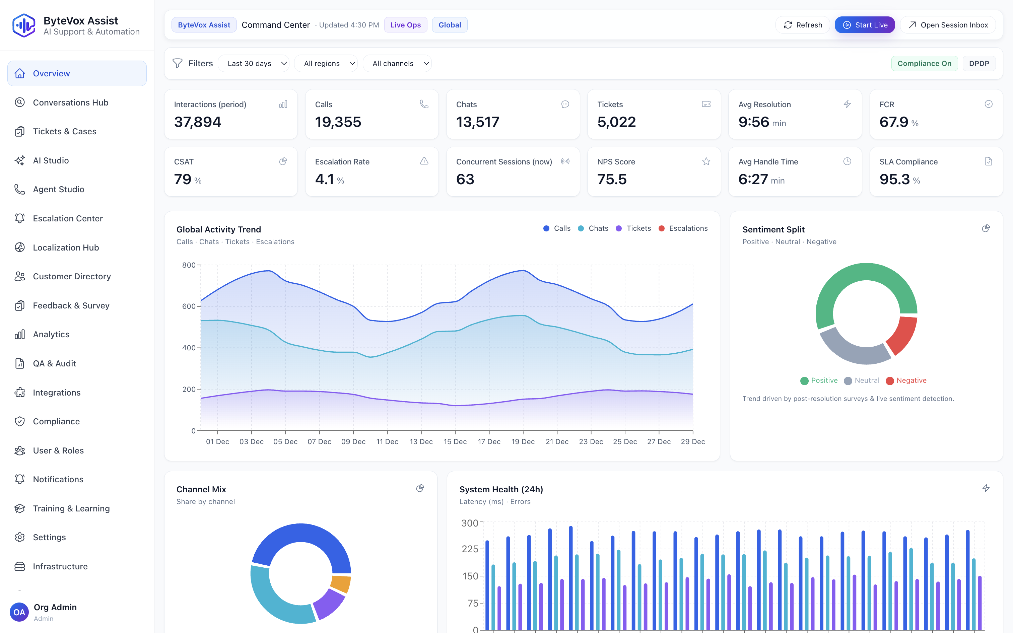Toggle the Live Ops chip
This screenshot has width=1013, height=633.
click(405, 25)
